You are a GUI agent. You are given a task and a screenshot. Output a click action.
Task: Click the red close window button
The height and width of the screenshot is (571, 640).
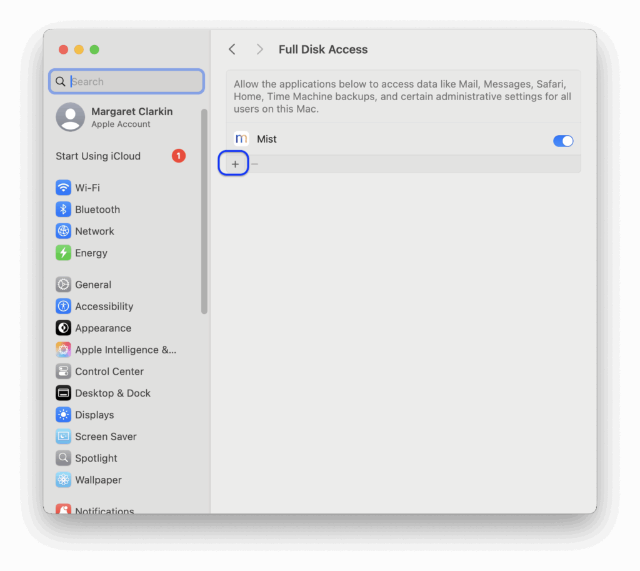pyautogui.click(x=63, y=49)
